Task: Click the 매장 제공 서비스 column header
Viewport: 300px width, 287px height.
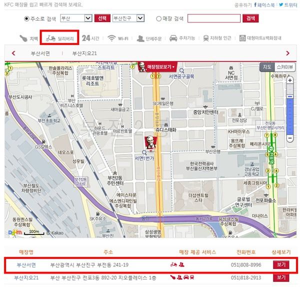Action: (x=197, y=252)
